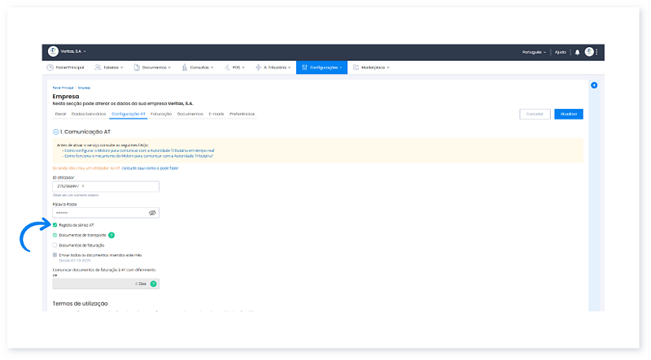Show password with the eye icon
This screenshot has width=651, height=360.
(x=152, y=212)
